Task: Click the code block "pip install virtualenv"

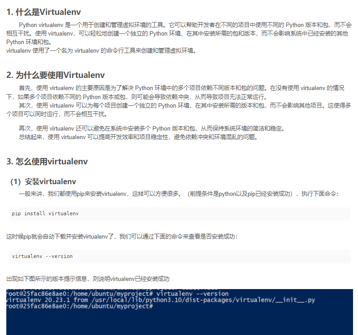Action: point(179,214)
